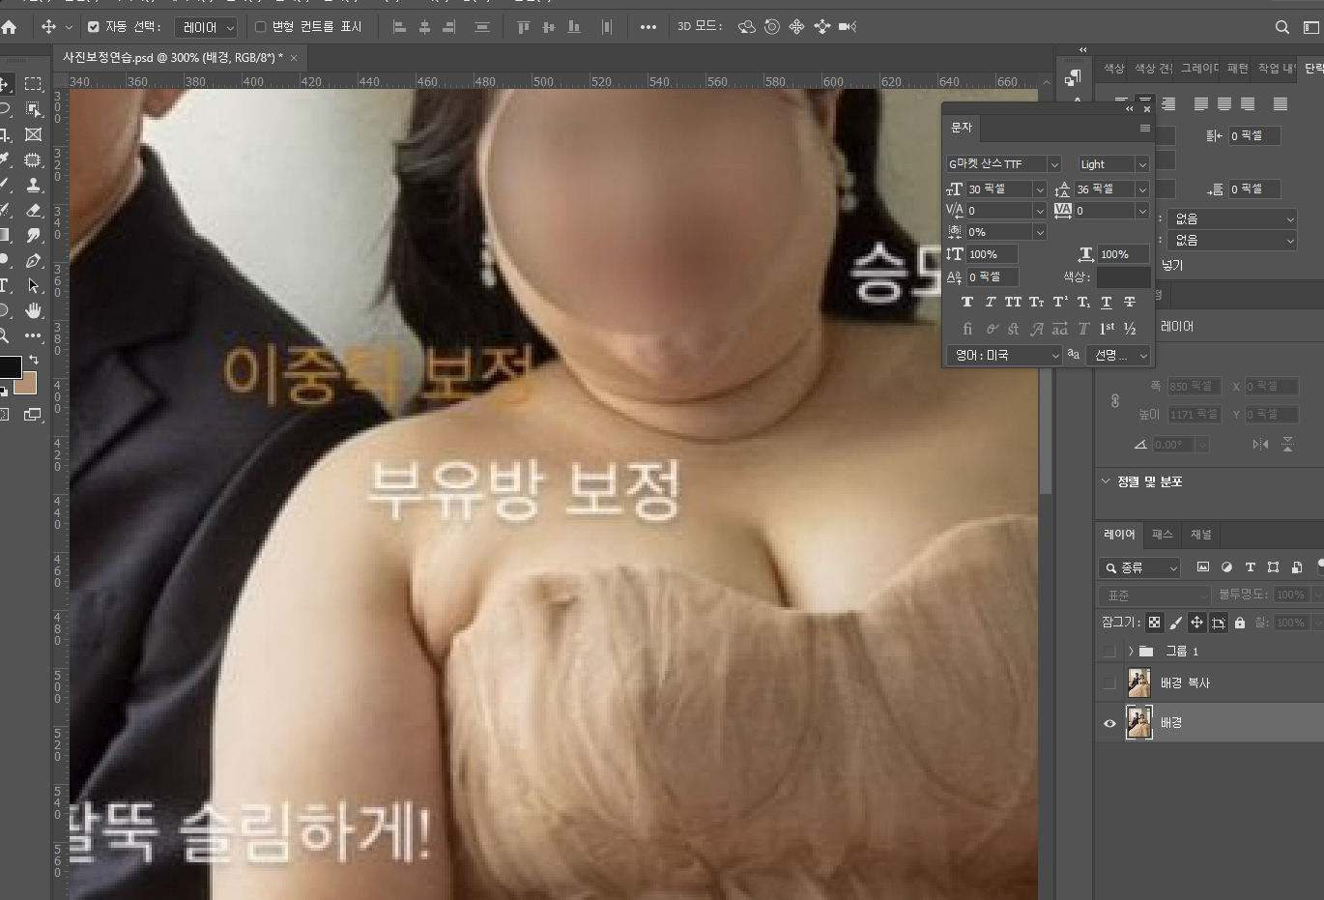The height and width of the screenshot is (900, 1324).
Task: Select the Object Selection tool
Action: click(x=33, y=109)
